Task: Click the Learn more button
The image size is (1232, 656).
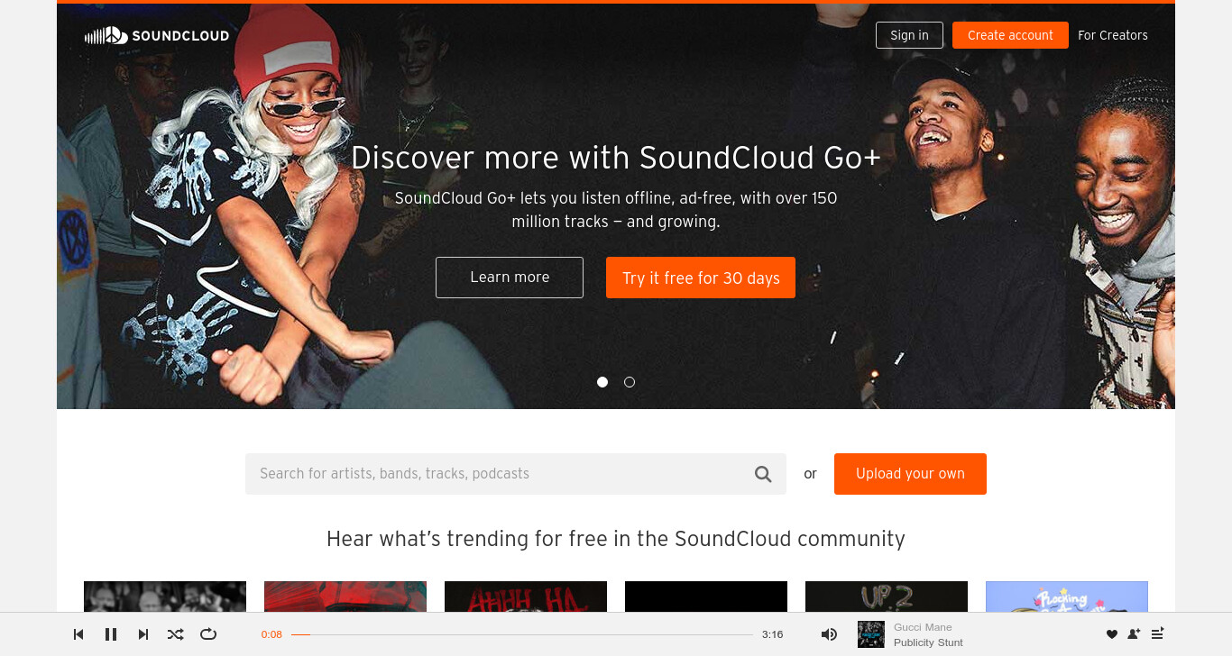Action: 510,278
